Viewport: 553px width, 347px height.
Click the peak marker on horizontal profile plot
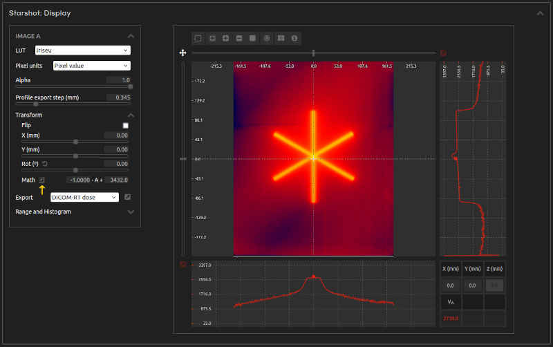click(x=314, y=276)
